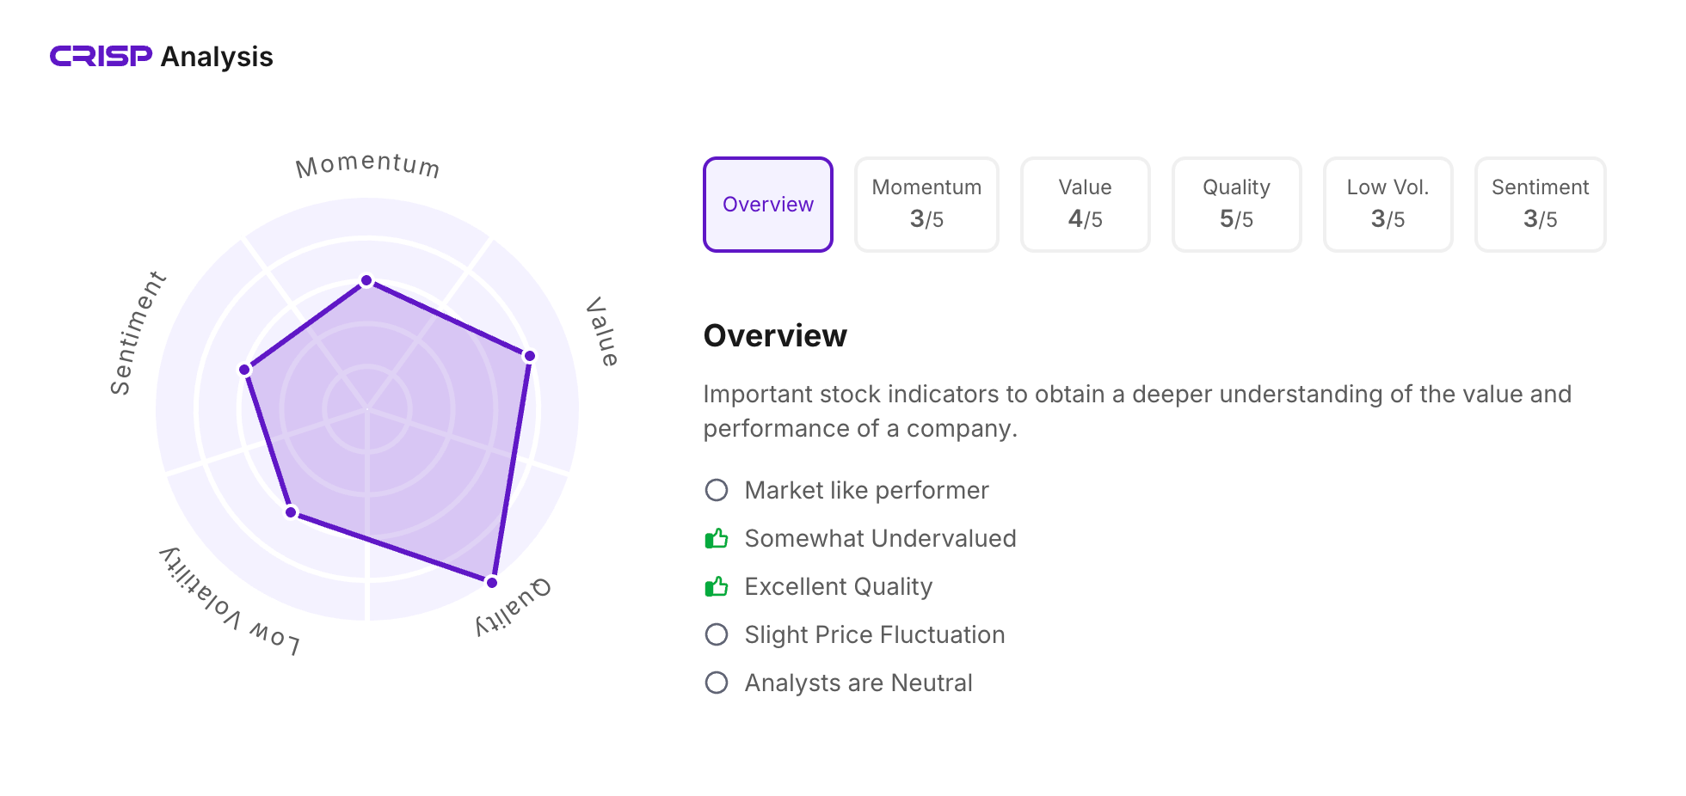The height and width of the screenshot is (796, 1686).
Task: Click thumbs-up icon beside Excellent Quality
Action: pos(716,587)
